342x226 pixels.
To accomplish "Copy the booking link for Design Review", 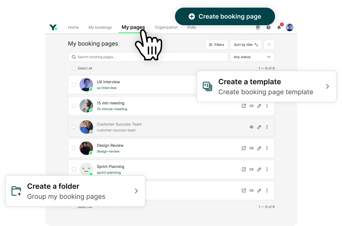I will click(252, 148).
